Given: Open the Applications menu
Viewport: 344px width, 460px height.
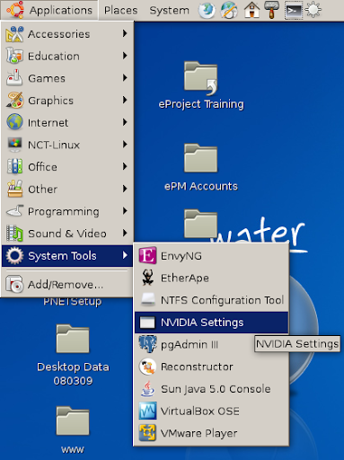Looking at the screenshot, I should (x=49, y=10).
